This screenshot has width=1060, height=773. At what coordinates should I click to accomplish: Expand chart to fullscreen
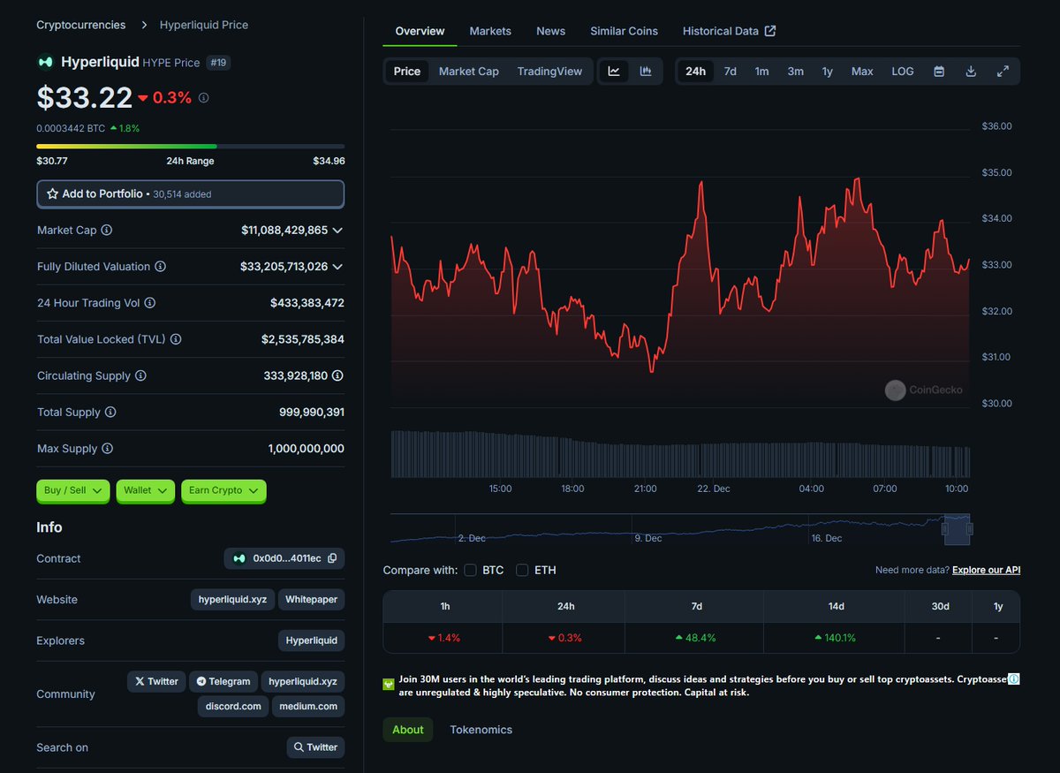(1003, 71)
